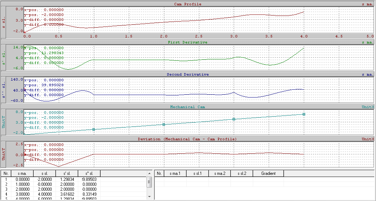Select row number 3 in the left table

tap(6, 189)
